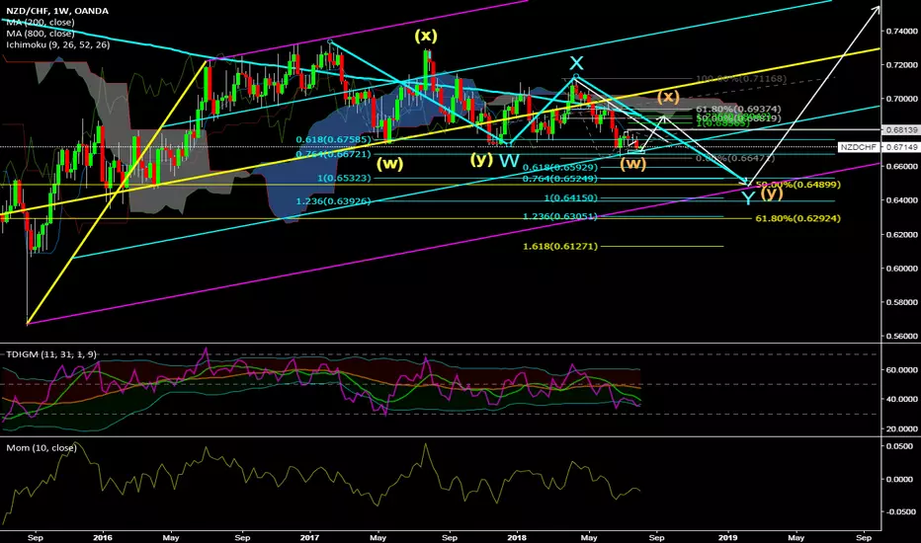The height and width of the screenshot is (543, 921).
Task: Select the 1.236(0.63926) Fibonacci label
Action: point(333,201)
